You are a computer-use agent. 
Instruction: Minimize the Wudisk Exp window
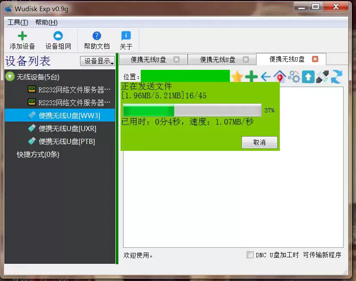point(301,6)
